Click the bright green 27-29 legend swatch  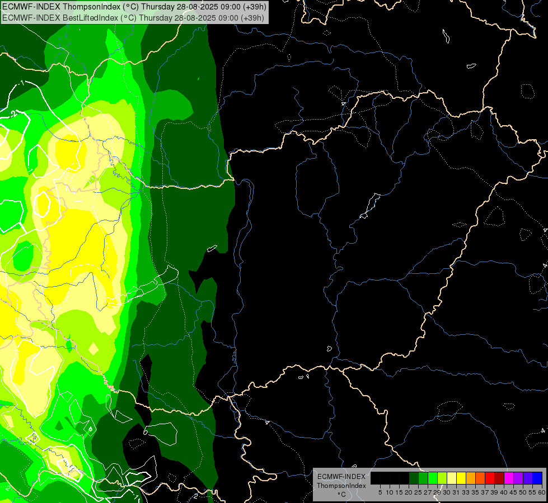tap(433, 478)
